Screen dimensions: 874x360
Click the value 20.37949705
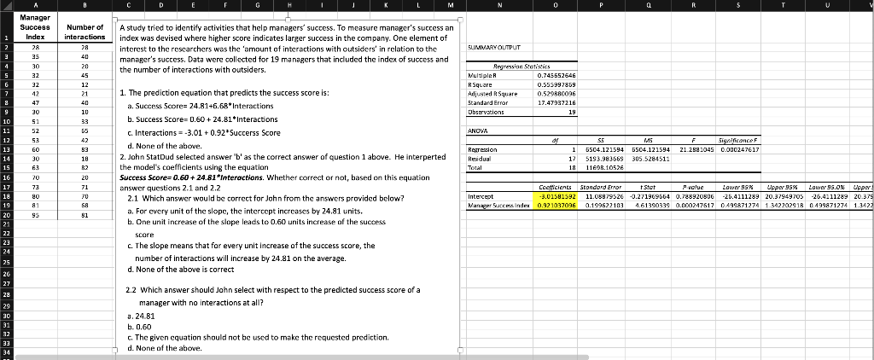(x=784, y=197)
